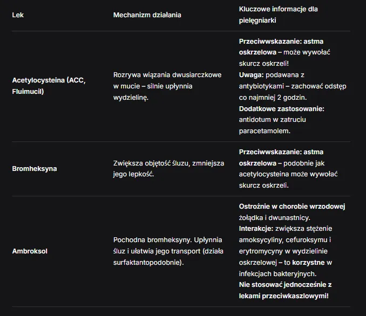Click text "surfaktantopodobnie" in Ambroksol row
Screen dimensions: 366x316
pos(147,263)
